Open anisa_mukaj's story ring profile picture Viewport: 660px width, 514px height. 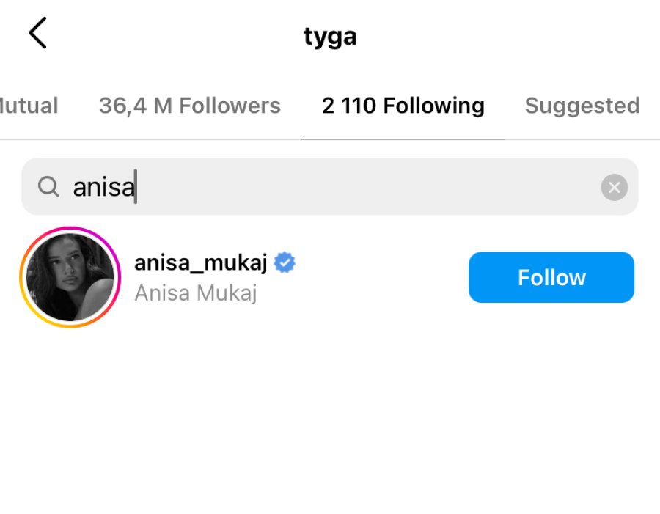[70, 277]
